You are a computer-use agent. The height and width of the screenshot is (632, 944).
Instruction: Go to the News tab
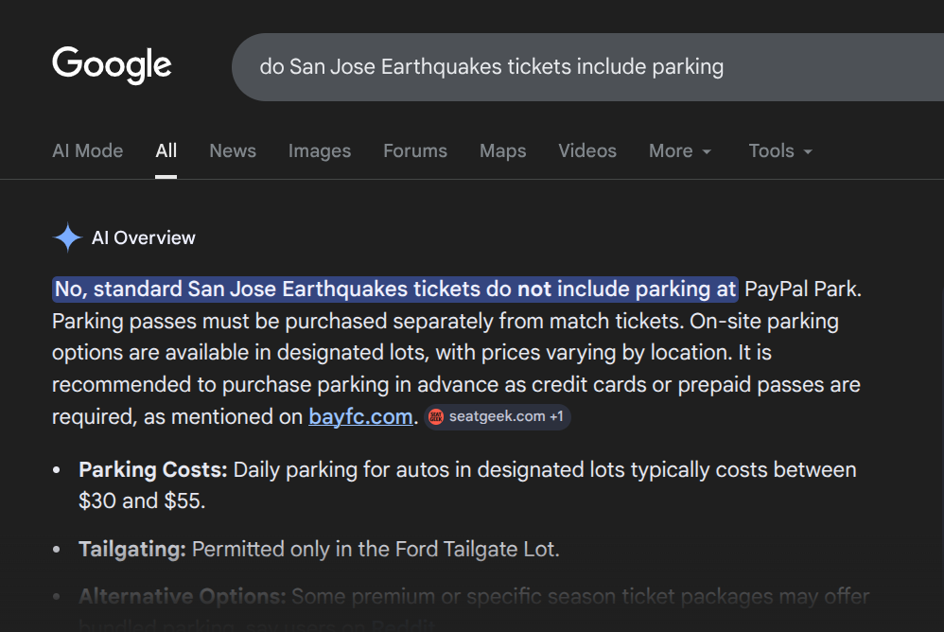[233, 151]
